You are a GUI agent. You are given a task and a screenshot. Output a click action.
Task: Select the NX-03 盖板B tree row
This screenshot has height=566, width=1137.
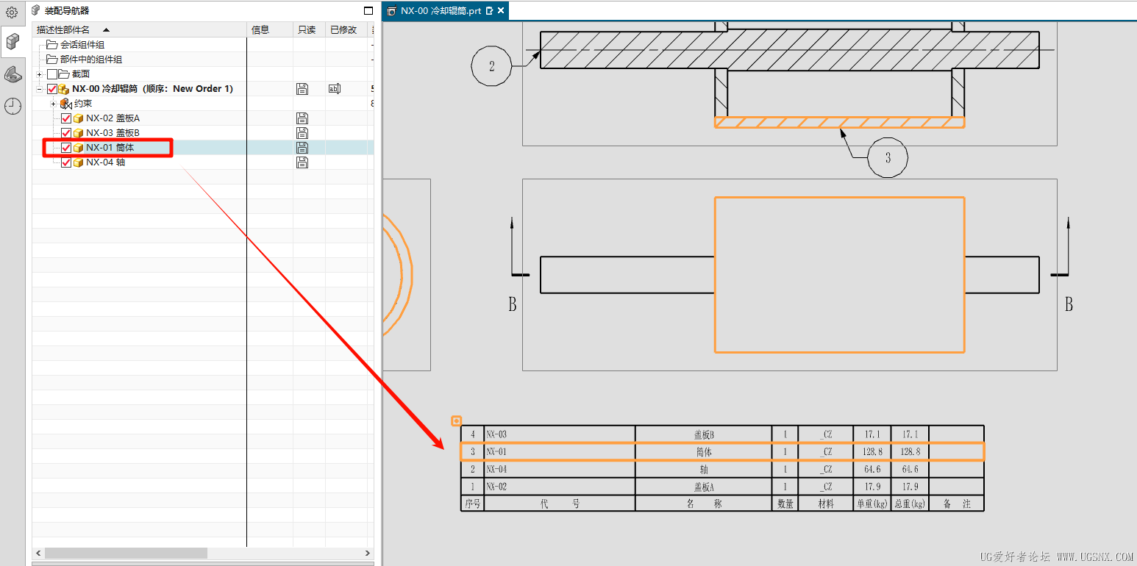click(x=203, y=133)
